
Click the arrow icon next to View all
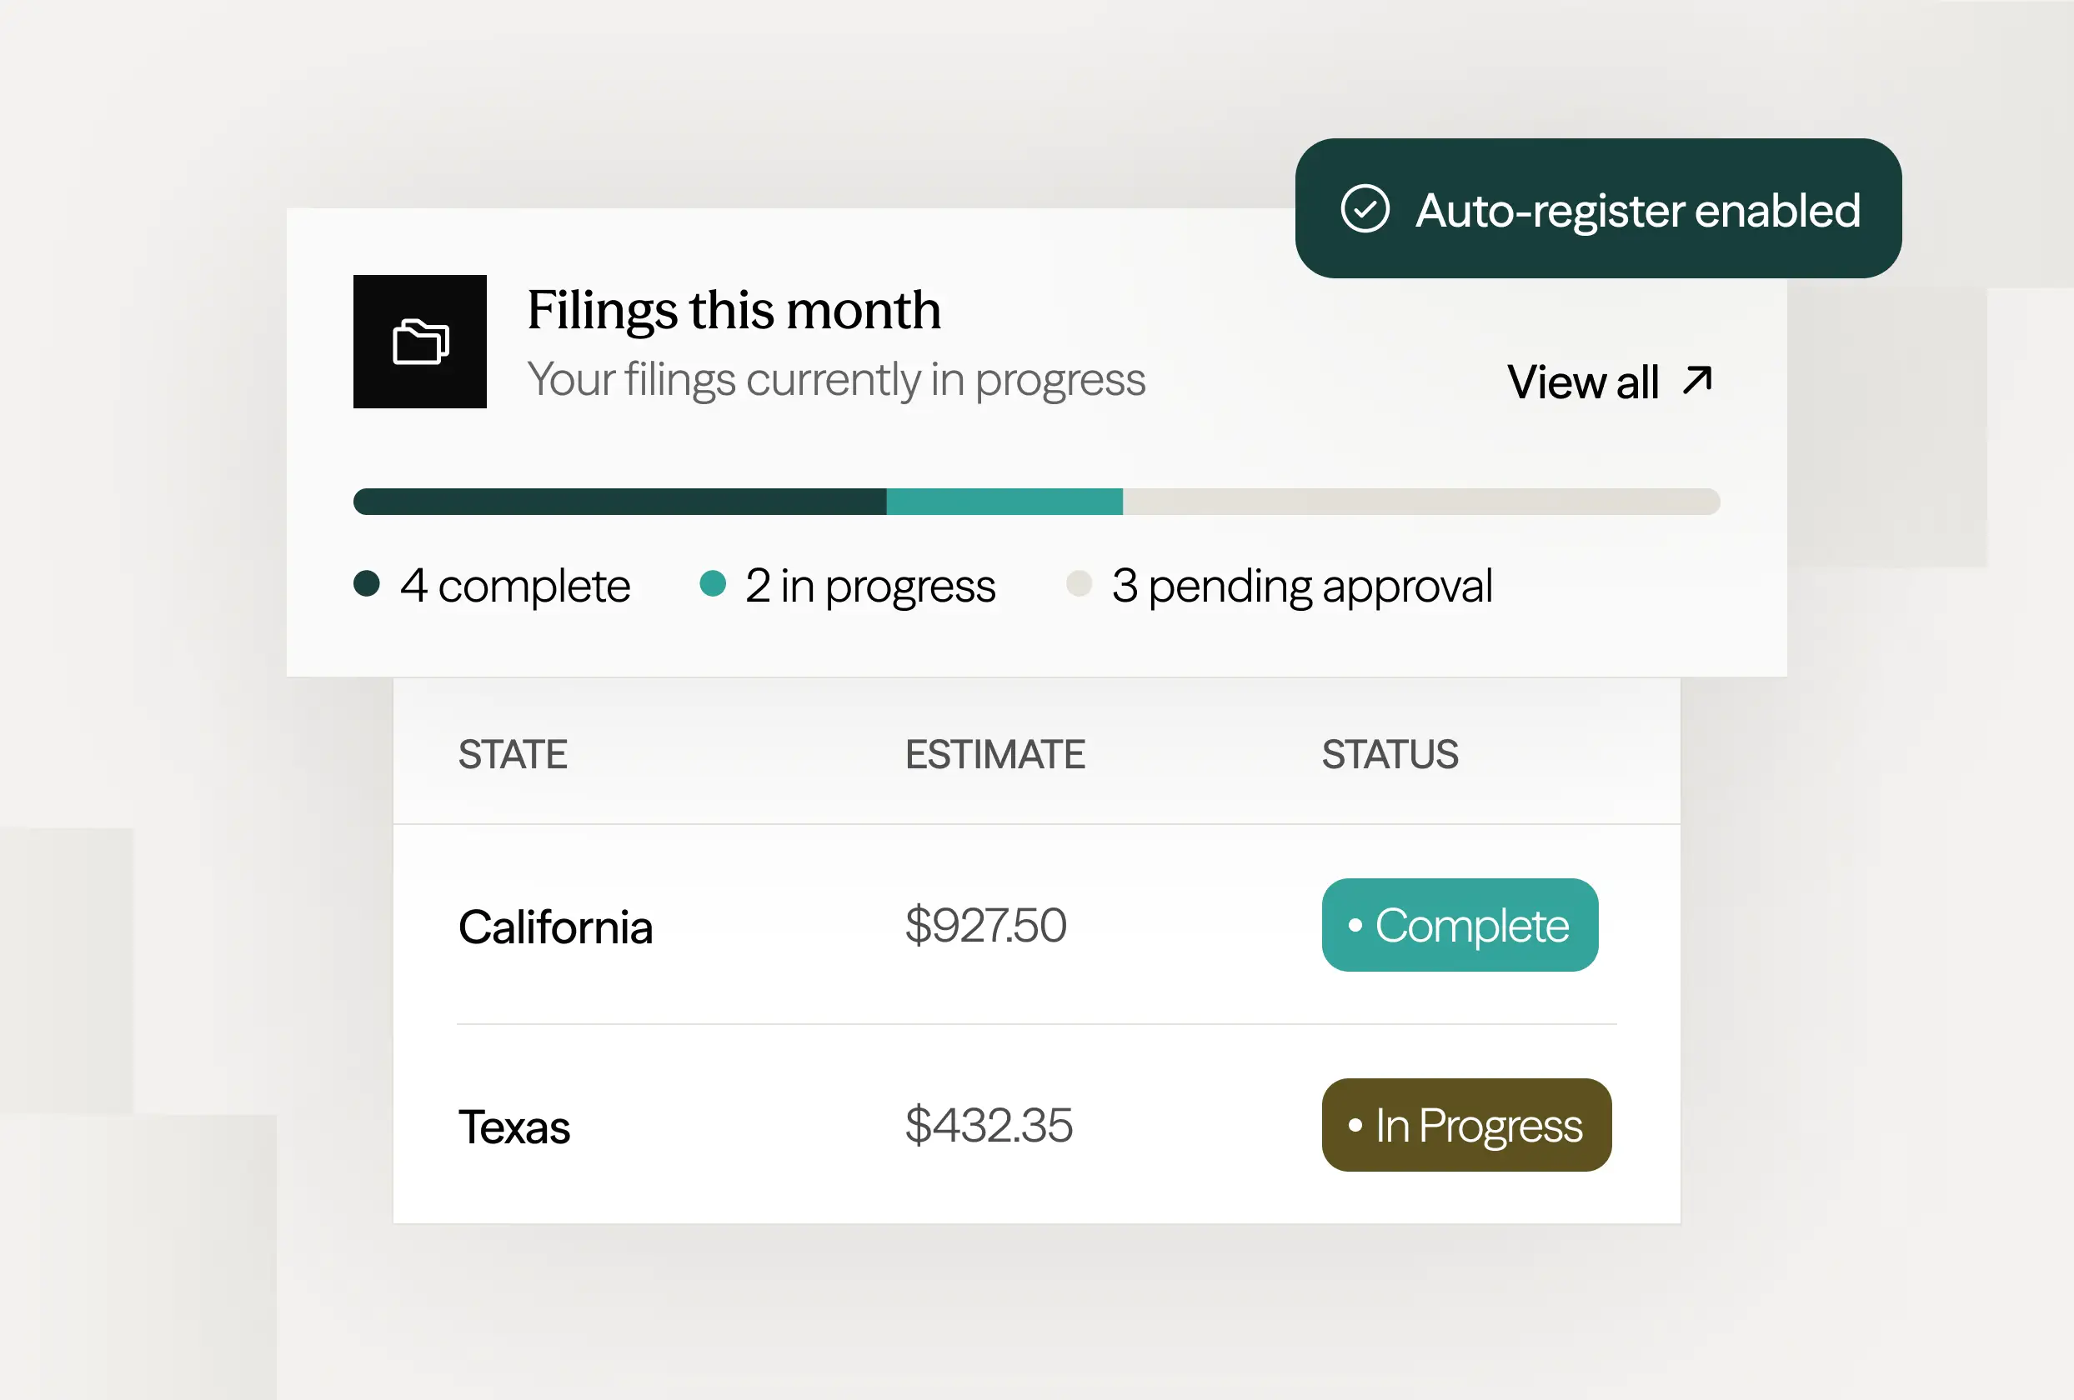(x=1697, y=380)
